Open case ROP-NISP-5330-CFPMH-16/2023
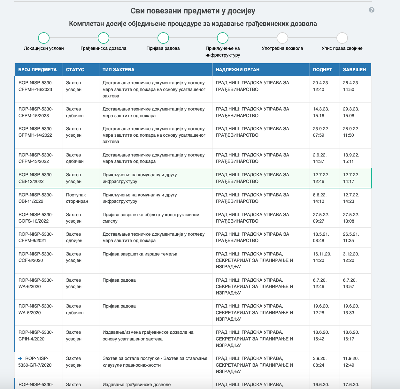 pos(35,86)
